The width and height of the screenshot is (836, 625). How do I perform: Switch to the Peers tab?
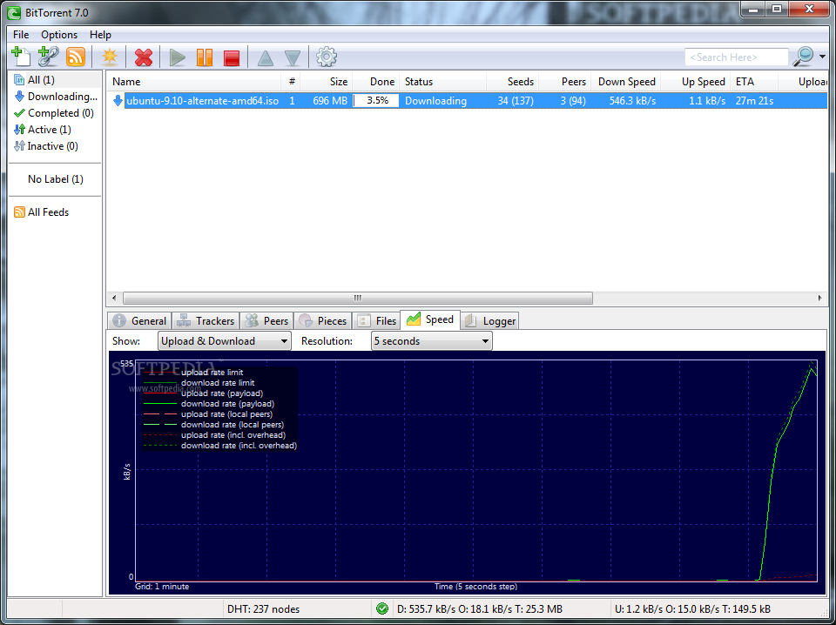pyautogui.click(x=266, y=321)
